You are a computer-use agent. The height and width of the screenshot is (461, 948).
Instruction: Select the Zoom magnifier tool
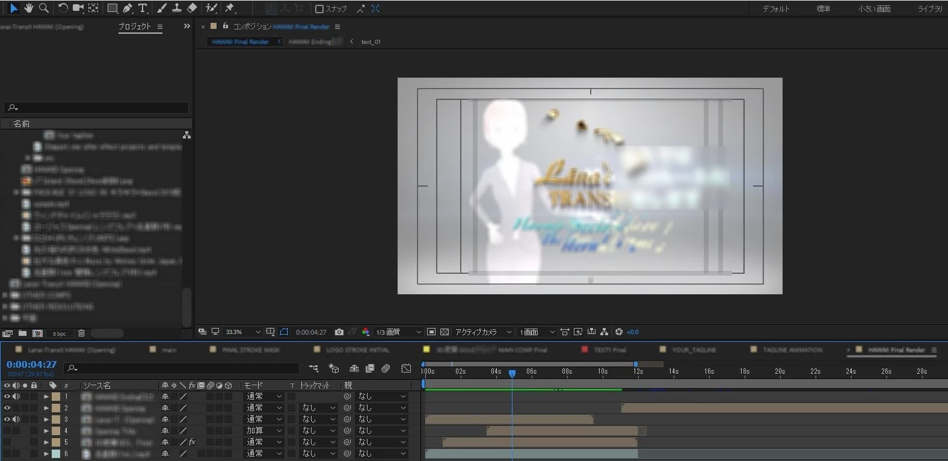click(43, 8)
